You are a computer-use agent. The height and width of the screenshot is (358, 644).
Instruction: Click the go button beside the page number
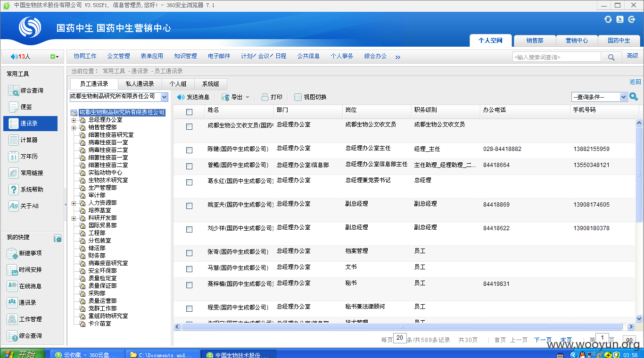629,340
